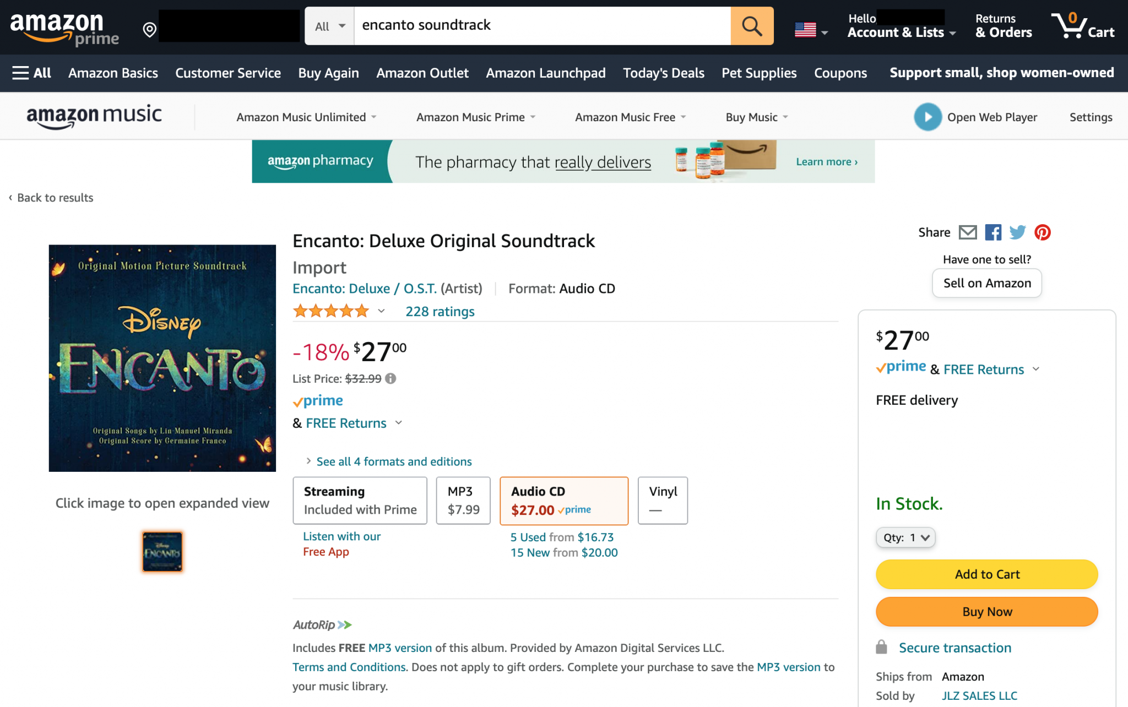The width and height of the screenshot is (1128, 707).
Task: Click Listen with our Free App link
Action: (341, 544)
